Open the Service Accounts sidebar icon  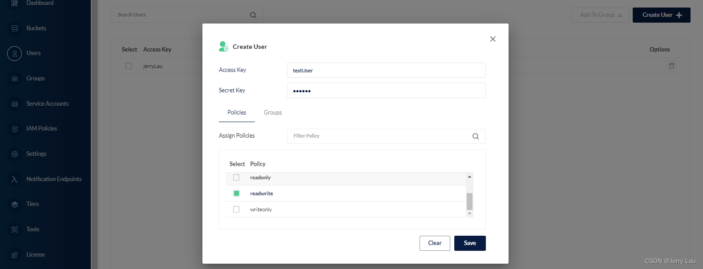coord(15,104)
